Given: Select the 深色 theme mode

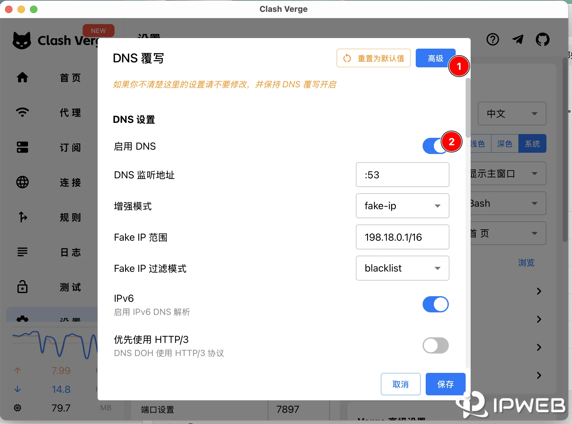Looking at the screenshot, I should point(505,144).
